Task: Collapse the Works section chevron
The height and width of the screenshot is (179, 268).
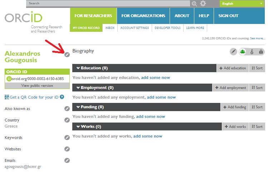Action: tap(78, 126)
